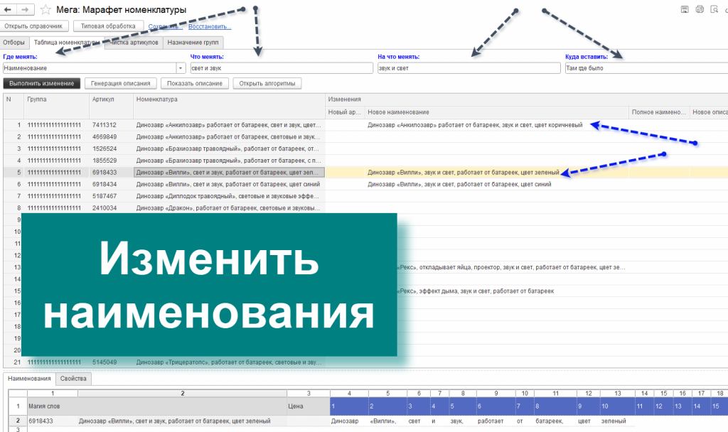Click the Изменения column group header
The width and height of the screenshot is (728, 432).
click(x=527, y=99)
